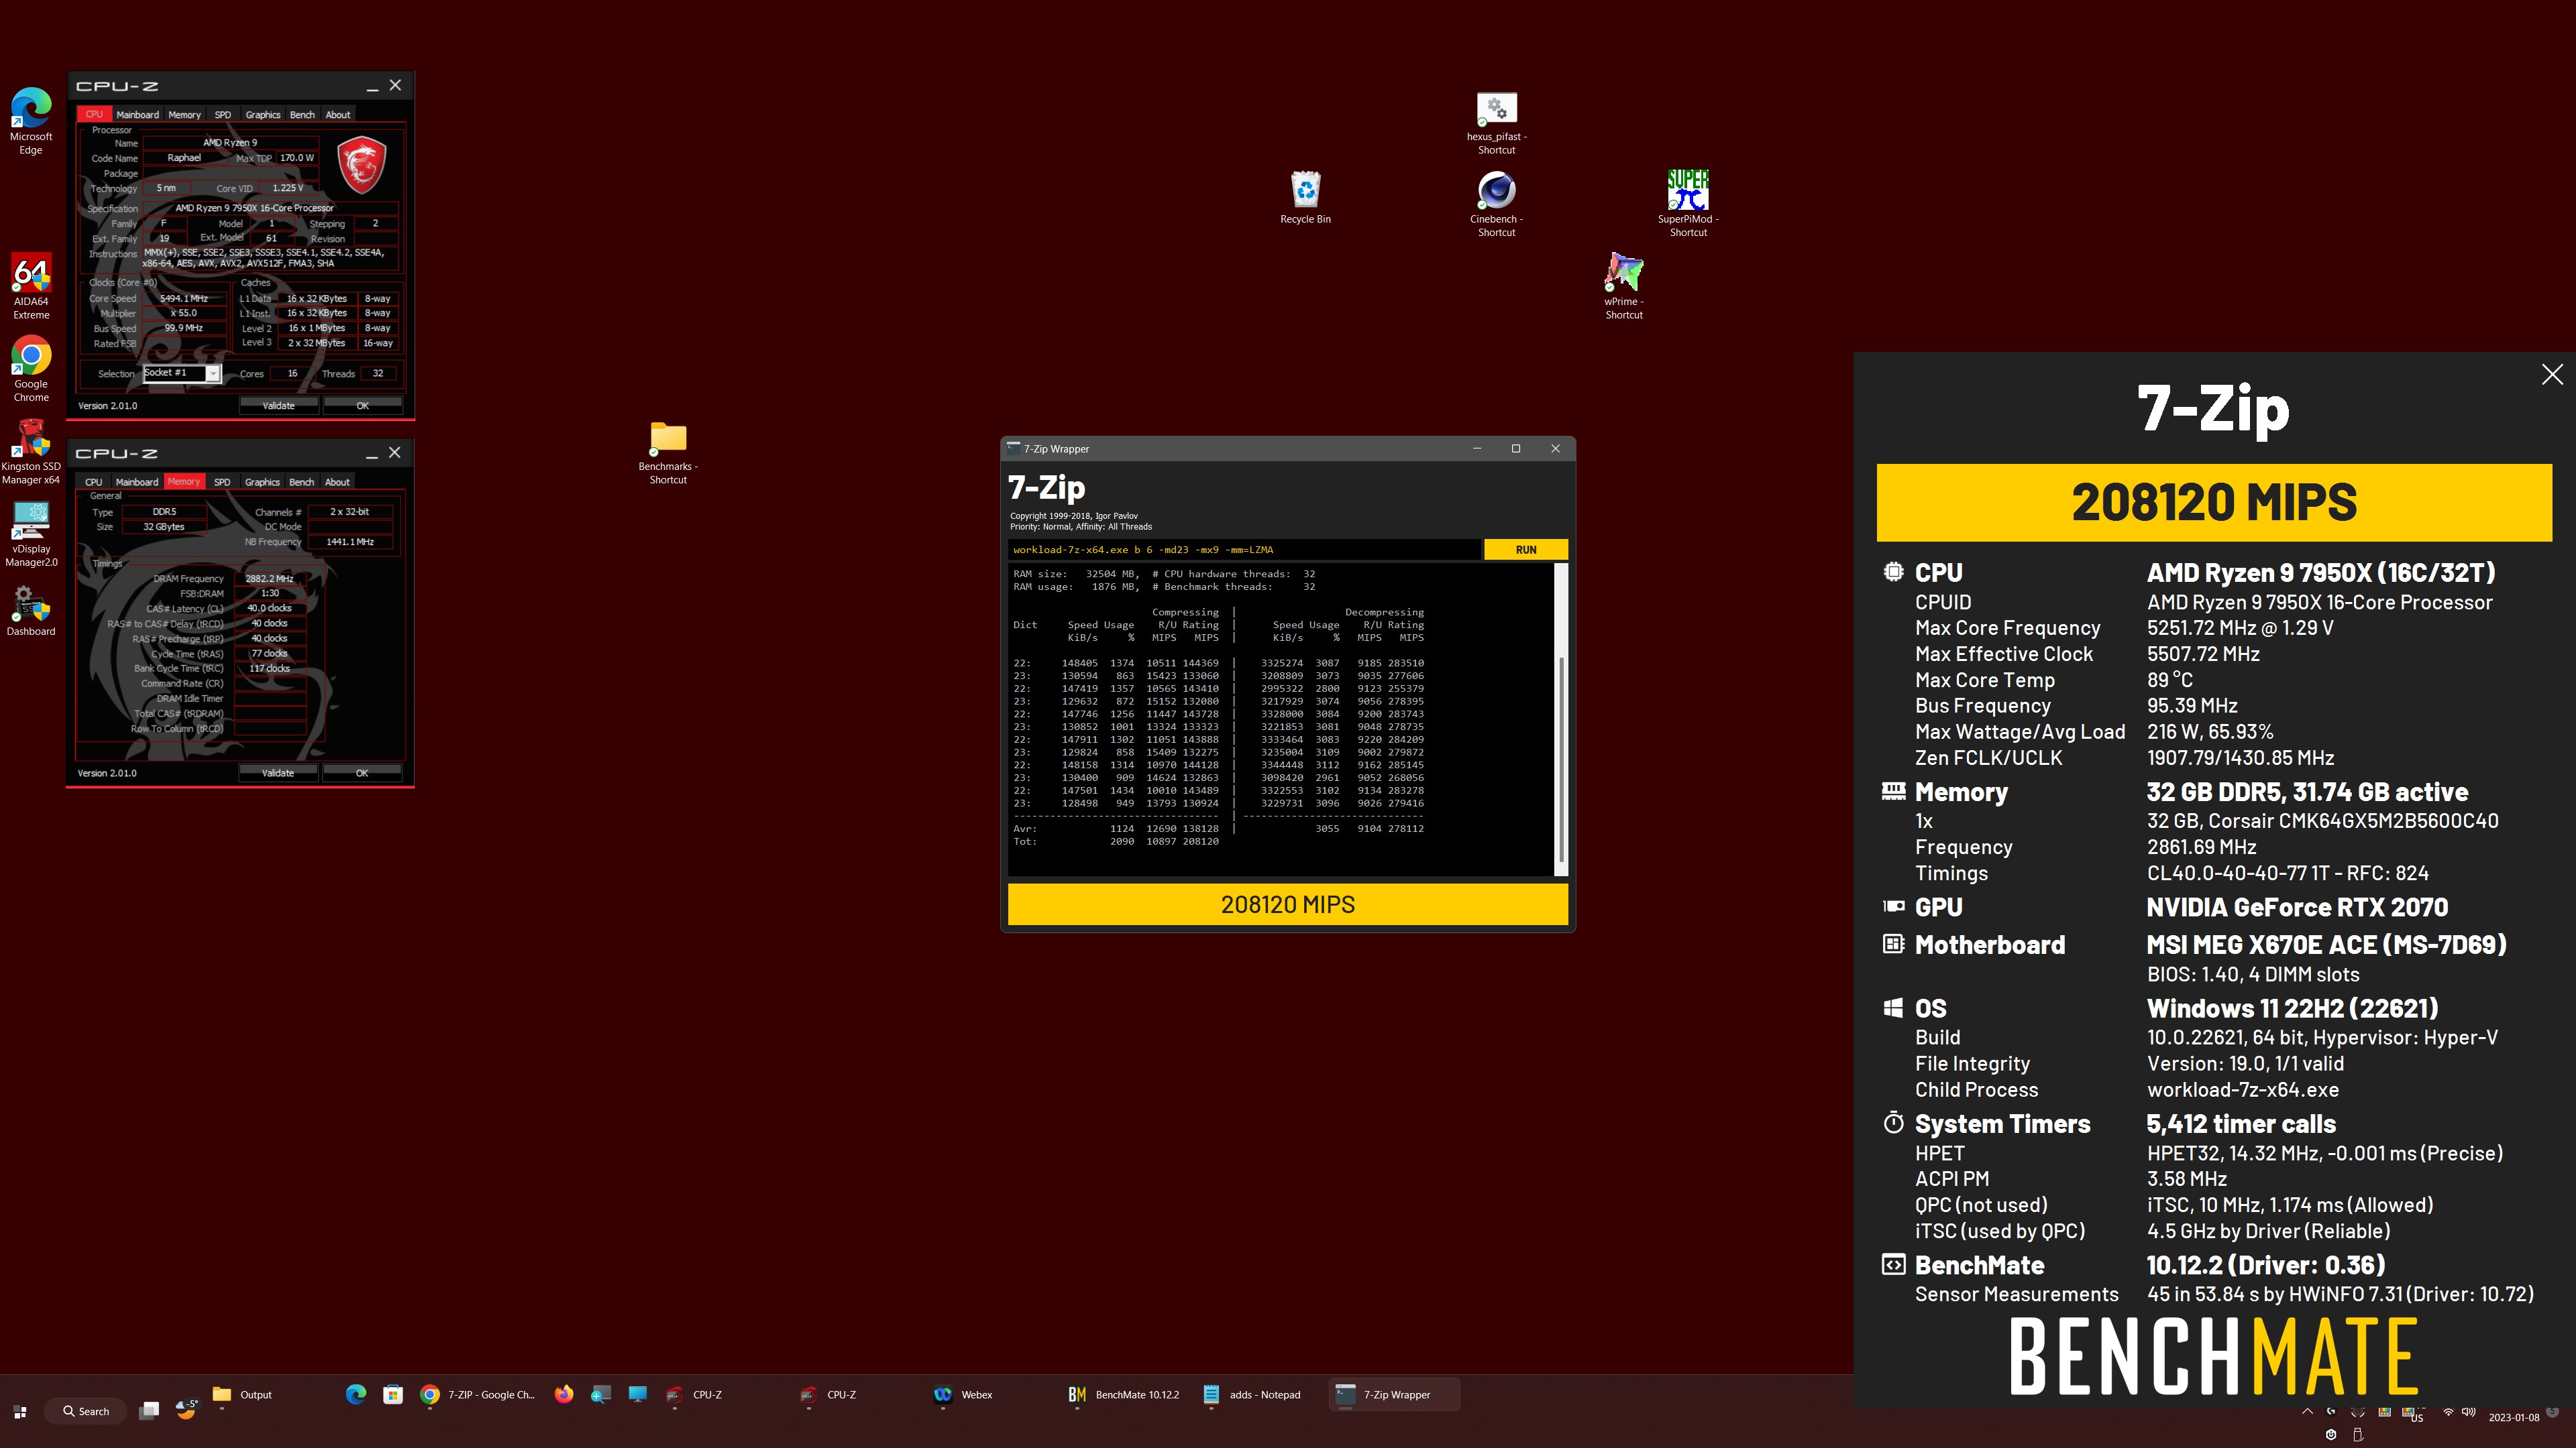Screen dimensions: 2576x1448
Task: Open Bench tab in top CPU-Z window
Action: (x=302, y=115)
